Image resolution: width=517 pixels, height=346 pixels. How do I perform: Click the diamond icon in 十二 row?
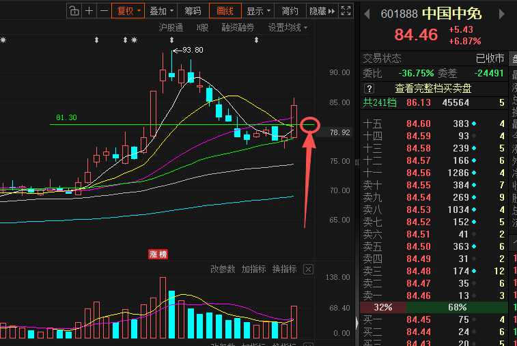tap(474, 160)
